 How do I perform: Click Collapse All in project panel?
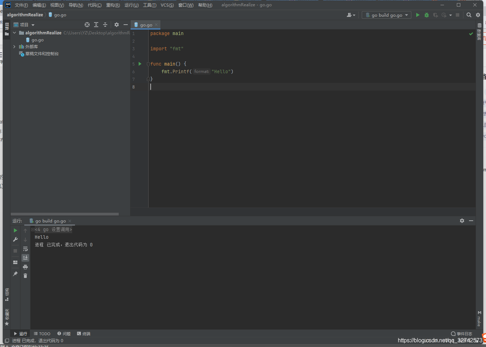pos(105,25)
